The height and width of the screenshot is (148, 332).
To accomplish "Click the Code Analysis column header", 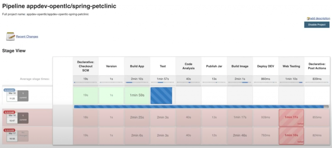I will pyautogui.click(x=188, y=66).
